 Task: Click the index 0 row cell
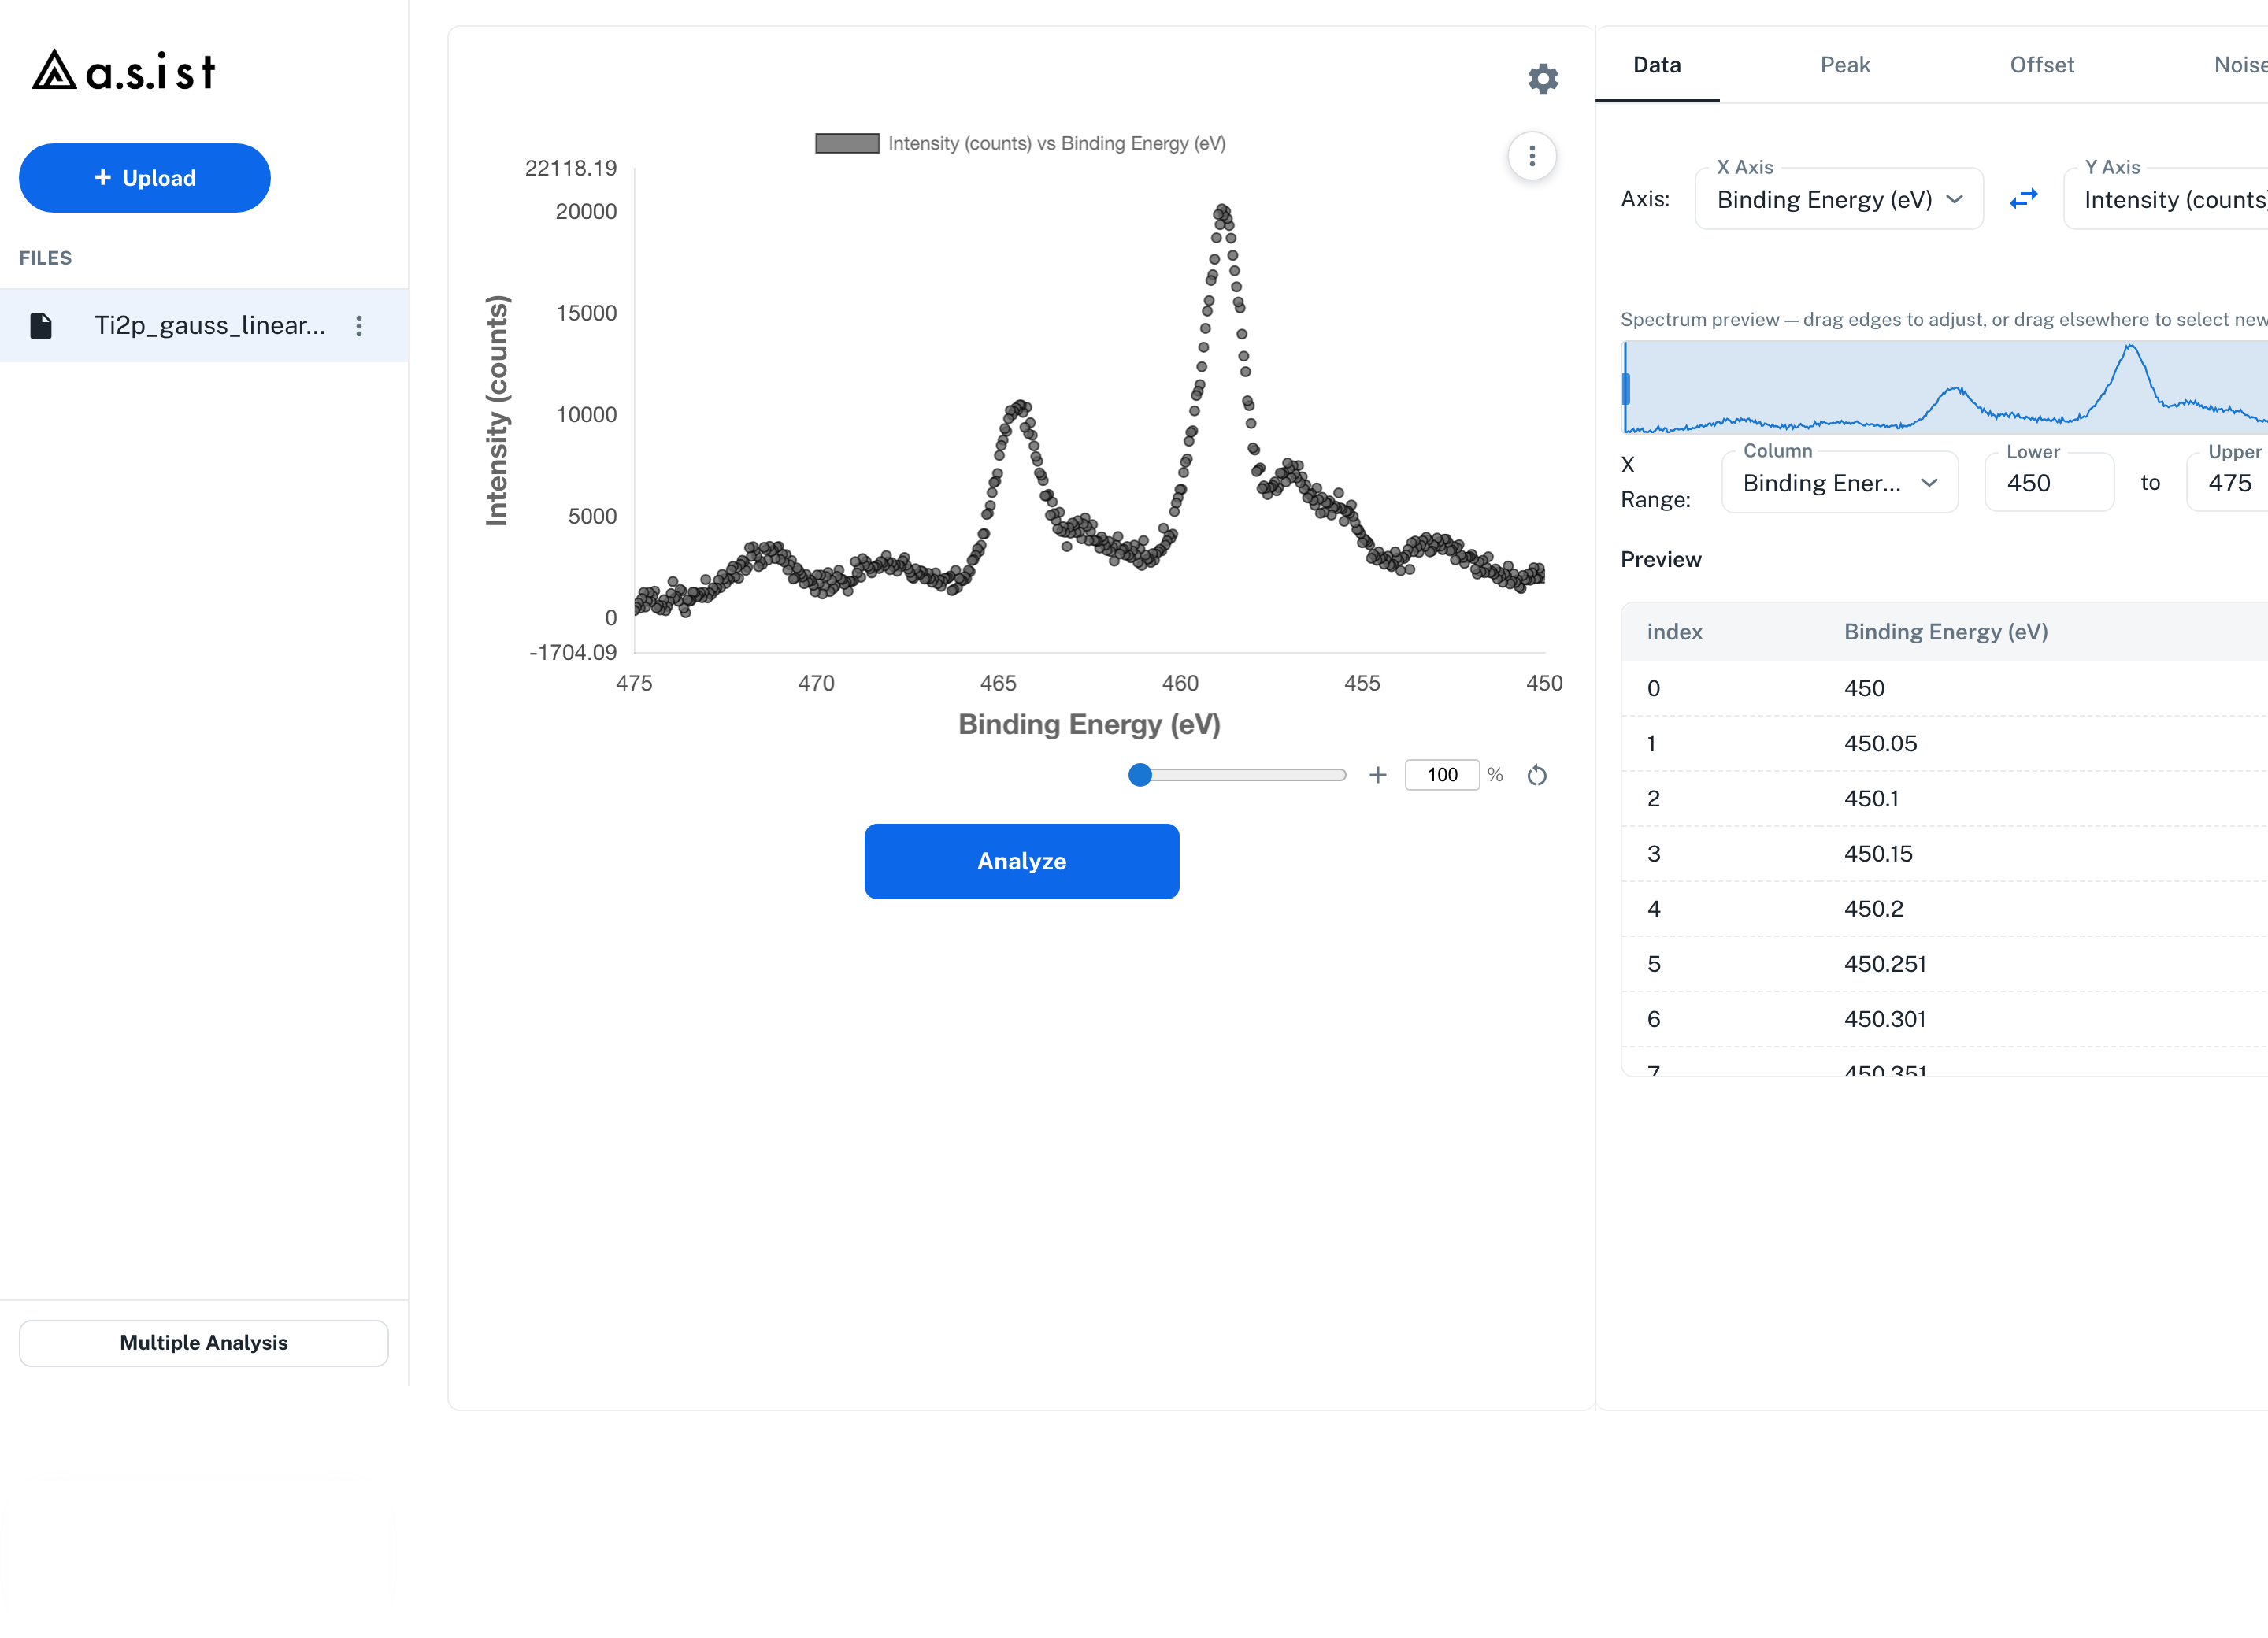(x=1654, y=689)
